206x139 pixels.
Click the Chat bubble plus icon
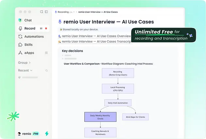[20, 20]
